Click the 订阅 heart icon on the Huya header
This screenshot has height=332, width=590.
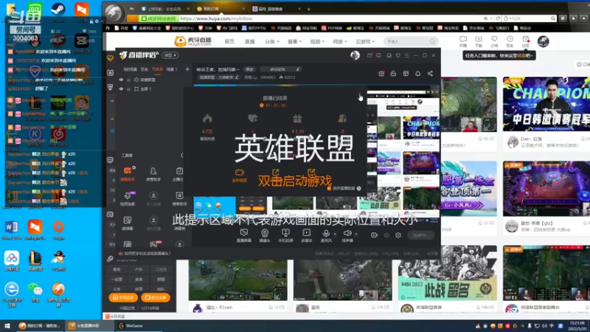(494, 41)
